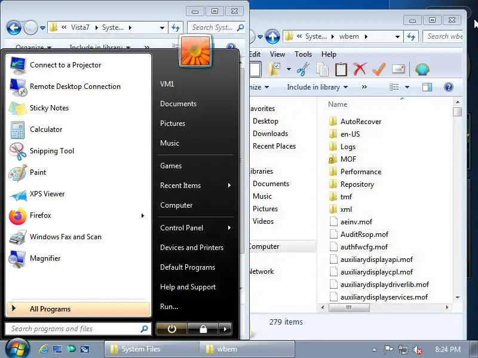Open the Tools menu in wbem window

[303, 54]
